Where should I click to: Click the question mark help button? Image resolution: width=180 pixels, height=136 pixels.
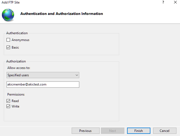pyautogui.click(x=163, y=2)
